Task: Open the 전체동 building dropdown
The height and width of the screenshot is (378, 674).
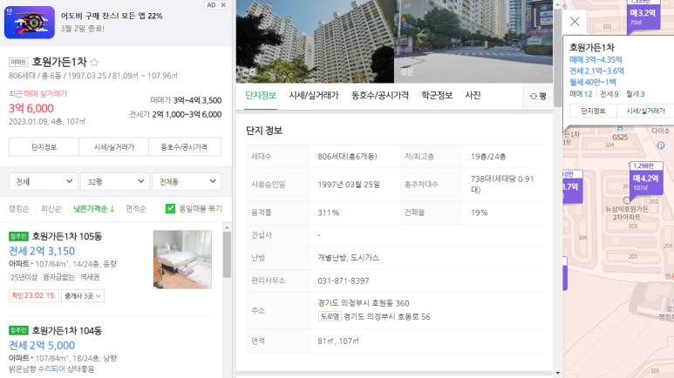Action: pos(187,182)
